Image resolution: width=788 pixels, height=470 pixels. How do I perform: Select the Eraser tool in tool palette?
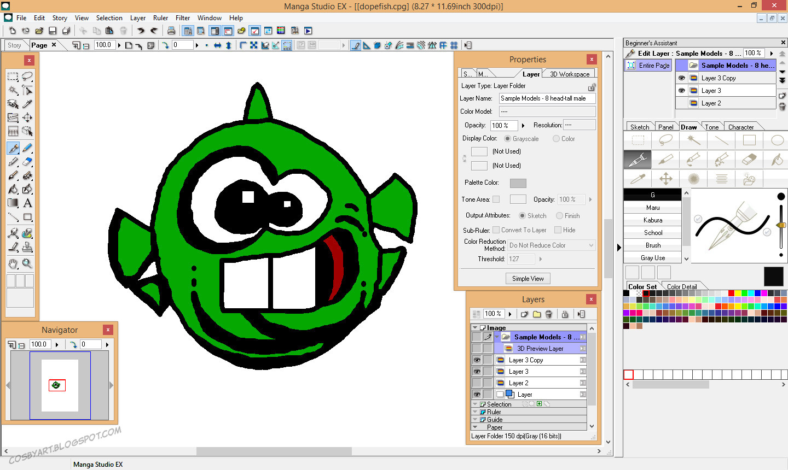tap(27, 162)
